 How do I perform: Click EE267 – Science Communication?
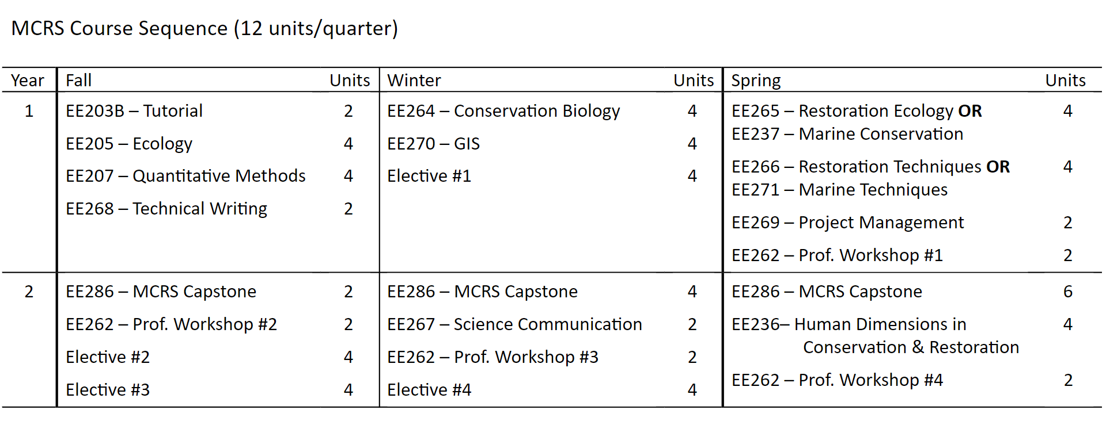tap(514, 324)
